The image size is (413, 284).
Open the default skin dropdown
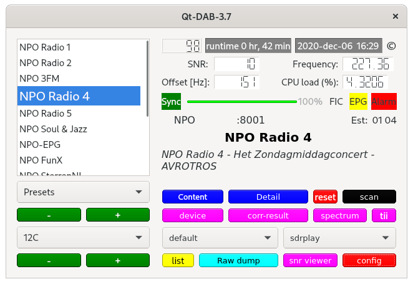(220, 238)
